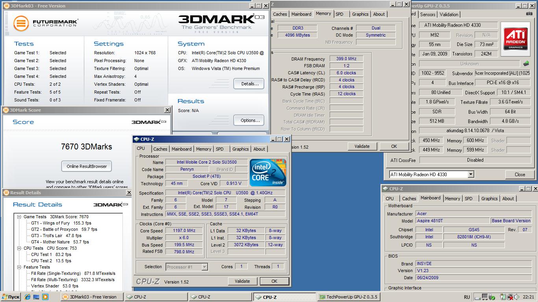Click OK in memory CPU-Z window
Image resolution: width=538 pixels, height=302 pixels.
[x=394, y=146]
